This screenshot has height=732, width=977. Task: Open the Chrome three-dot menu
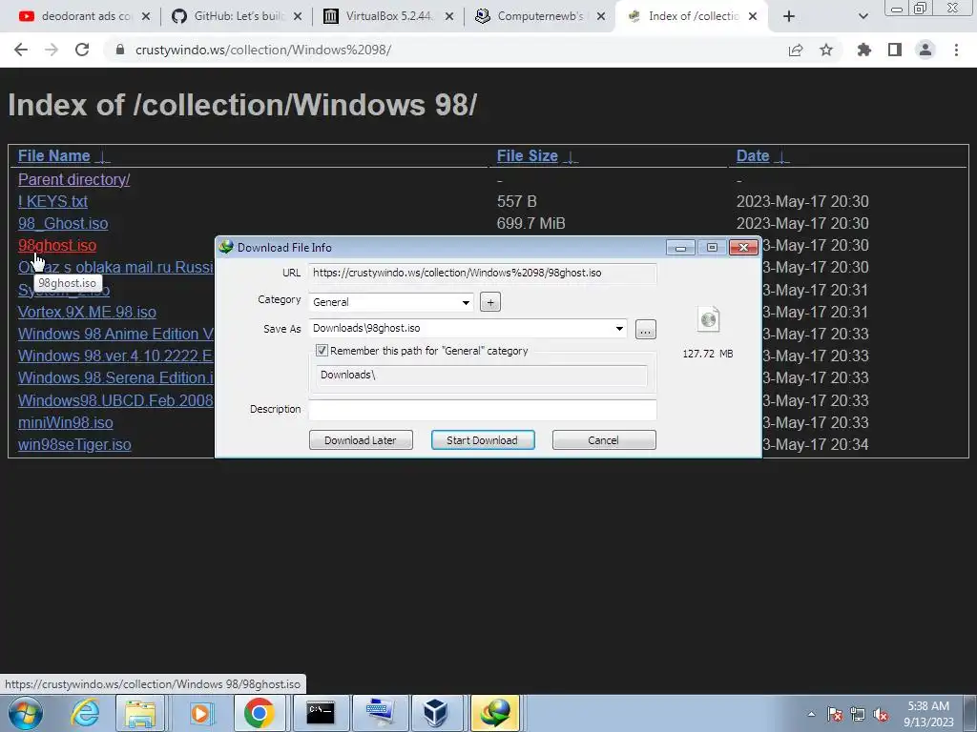point(956,50)
